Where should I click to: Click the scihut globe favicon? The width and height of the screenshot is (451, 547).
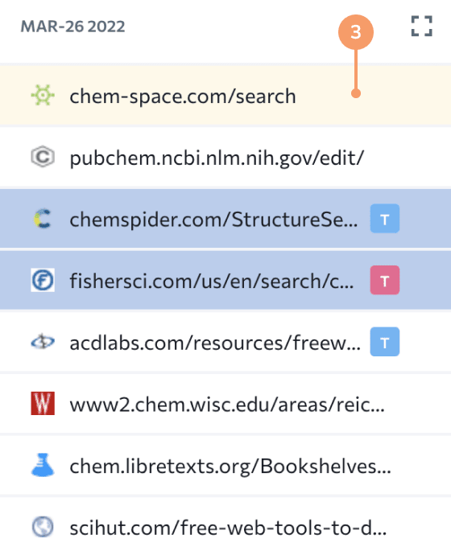point(43,526)
